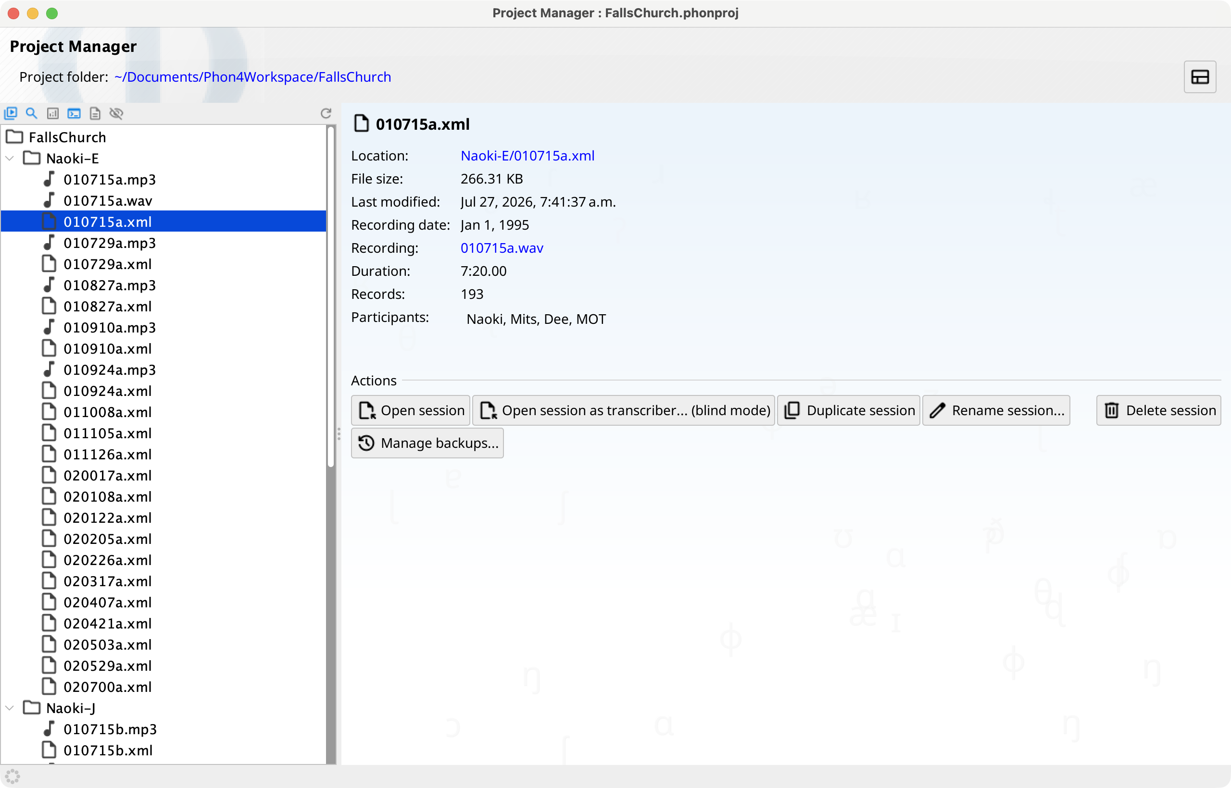Click the file size value 266.31 KB
Viewport: 1231px width, 788px height.
pyautogui.click(x=491, y=179)
